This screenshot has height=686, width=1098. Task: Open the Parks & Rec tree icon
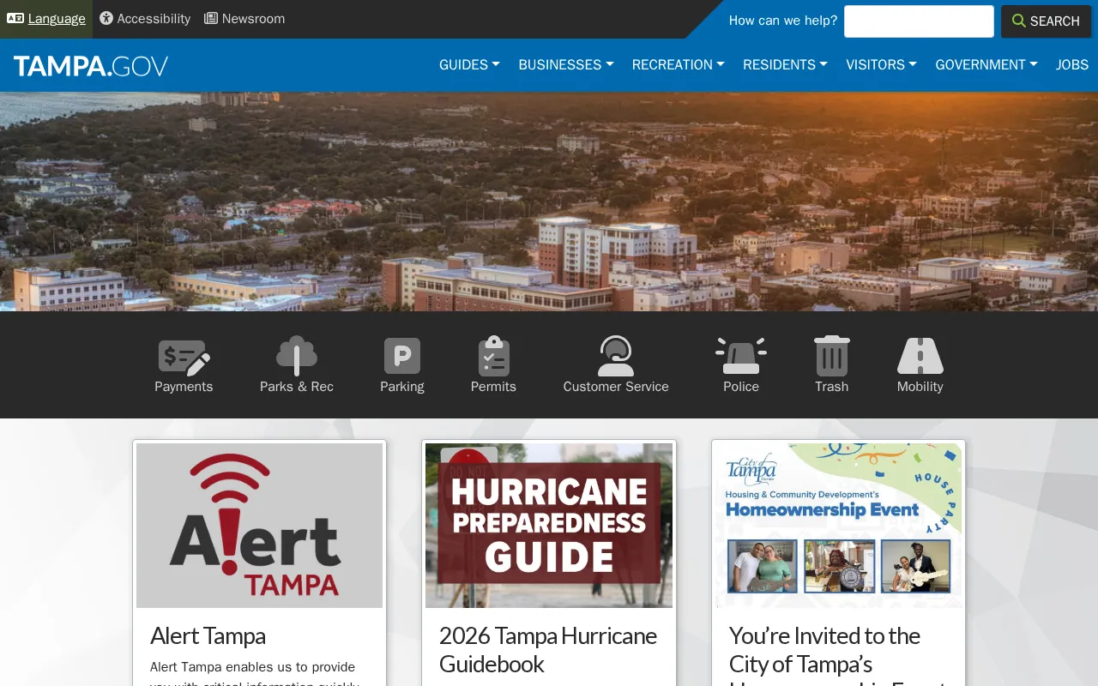pyautogui.click(x=297, y=356)
